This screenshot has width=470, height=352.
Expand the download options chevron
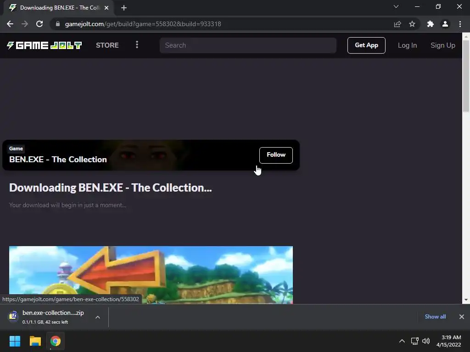coord(98,317)
